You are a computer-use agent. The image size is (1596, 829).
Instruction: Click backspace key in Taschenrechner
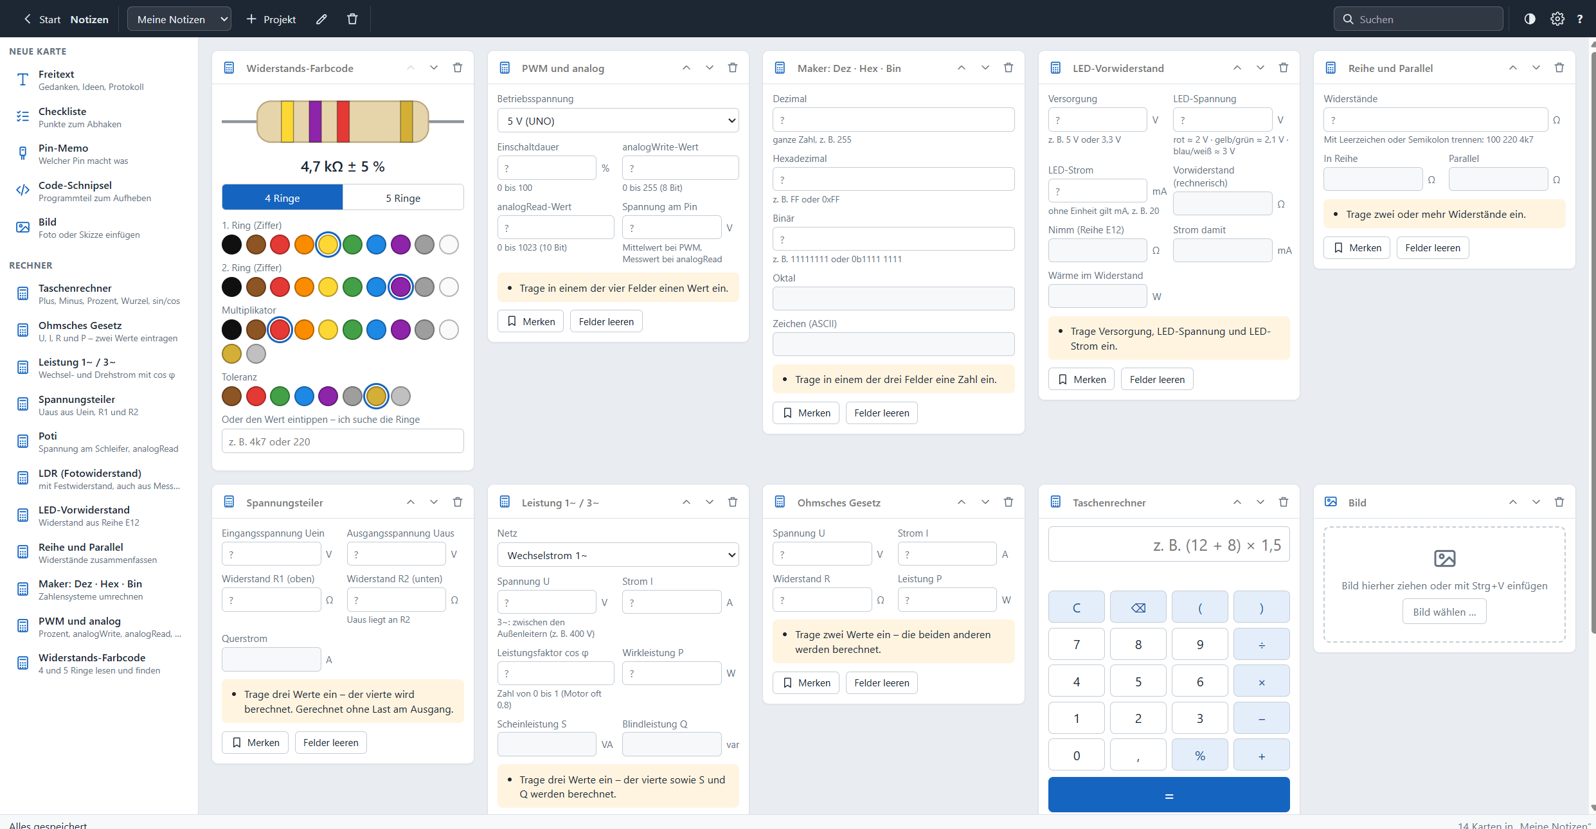pyautogui.click(x=1138, y=607)
